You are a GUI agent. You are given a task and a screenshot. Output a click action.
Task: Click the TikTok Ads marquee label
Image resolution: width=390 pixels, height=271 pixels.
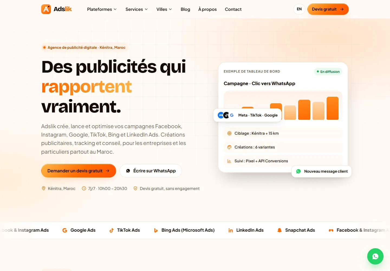(128, 230)
